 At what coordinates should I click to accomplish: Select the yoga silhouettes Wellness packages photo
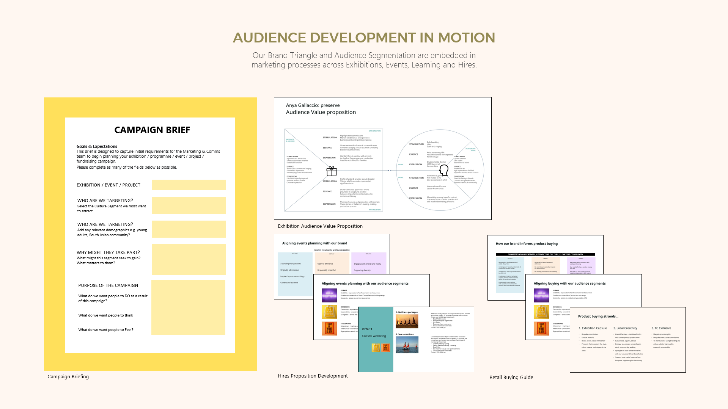click(x=407, y=321)
